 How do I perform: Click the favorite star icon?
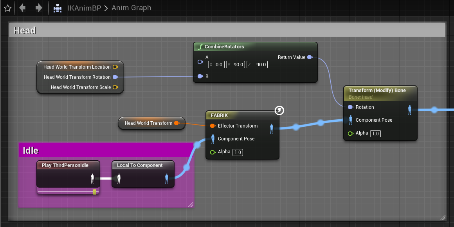[x=7, y=8]
